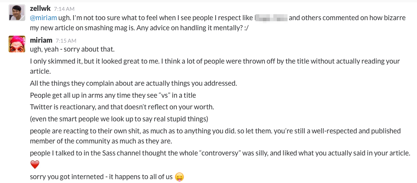
Task: Select the "people are reacting to their own" message
Action: click(x=215, y=131)
